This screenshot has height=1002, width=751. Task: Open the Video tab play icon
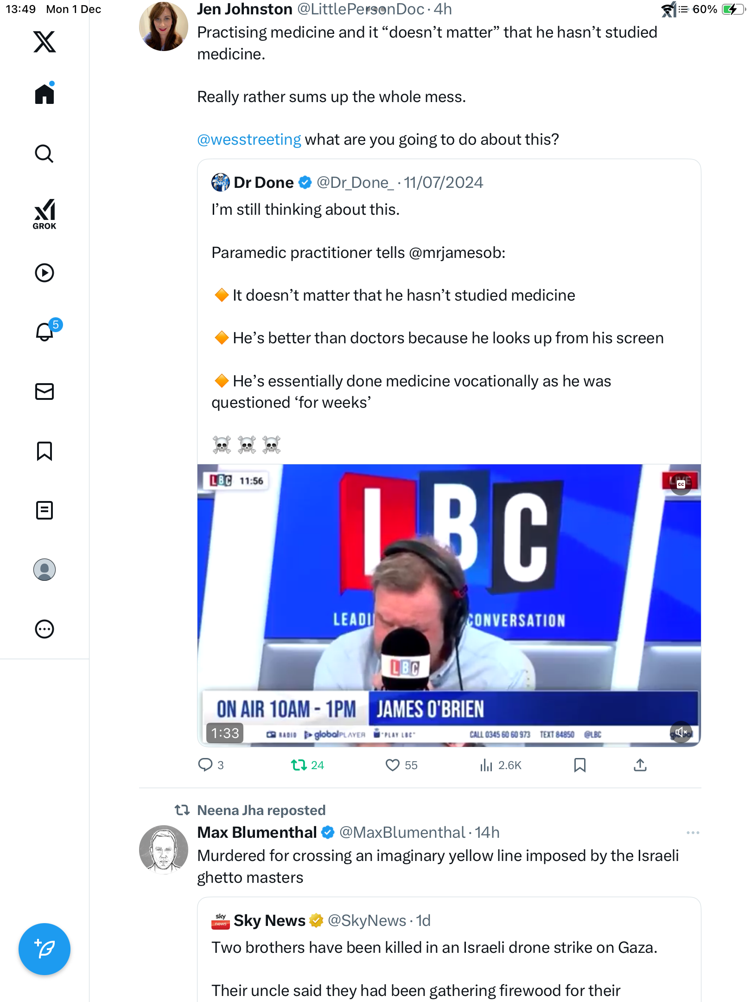coord(45,273)
